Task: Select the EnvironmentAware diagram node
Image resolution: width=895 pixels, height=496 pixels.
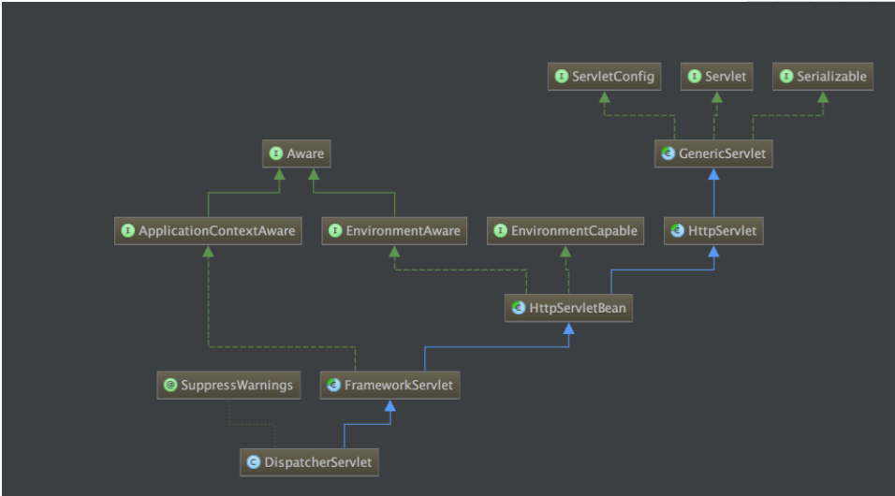Action: [x=394, y=230]
